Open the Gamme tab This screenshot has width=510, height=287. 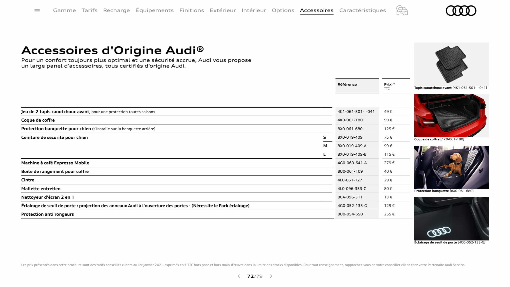point(64,11)
